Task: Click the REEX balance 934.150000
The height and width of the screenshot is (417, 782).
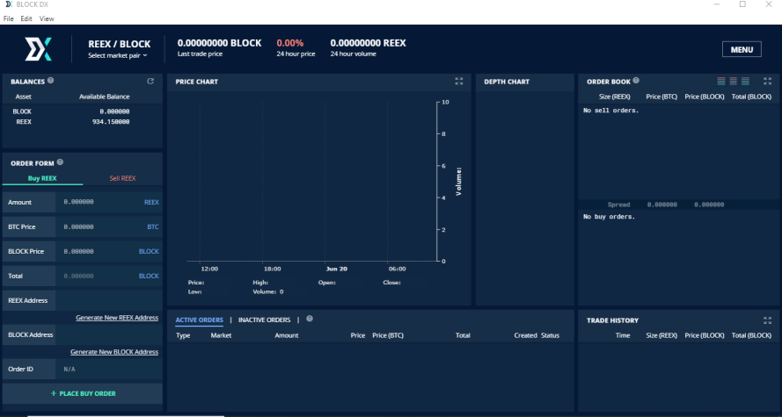Action: (x=111, y=122)
